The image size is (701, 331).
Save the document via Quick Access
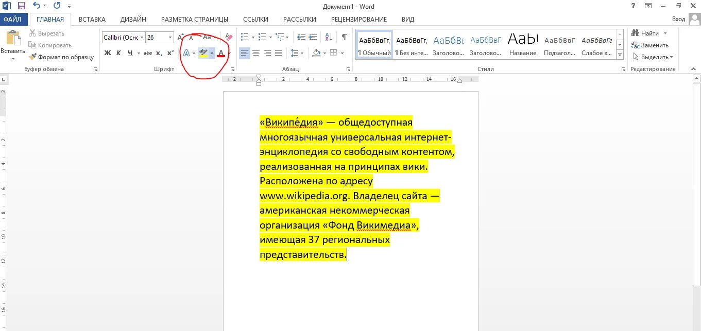coord(22,6)
